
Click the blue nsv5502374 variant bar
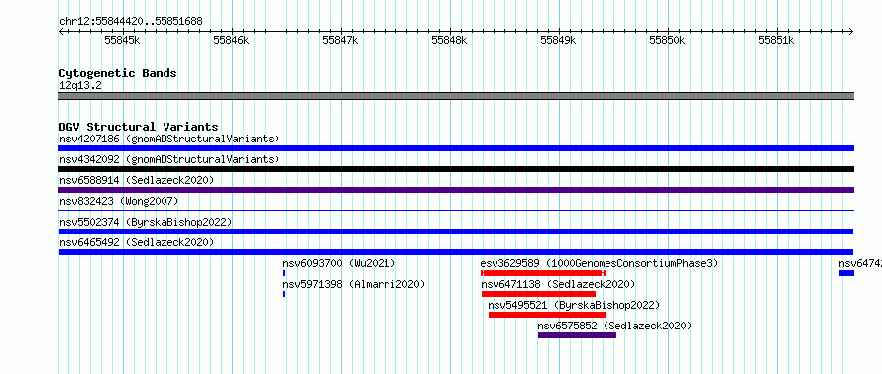pos(456,232)
